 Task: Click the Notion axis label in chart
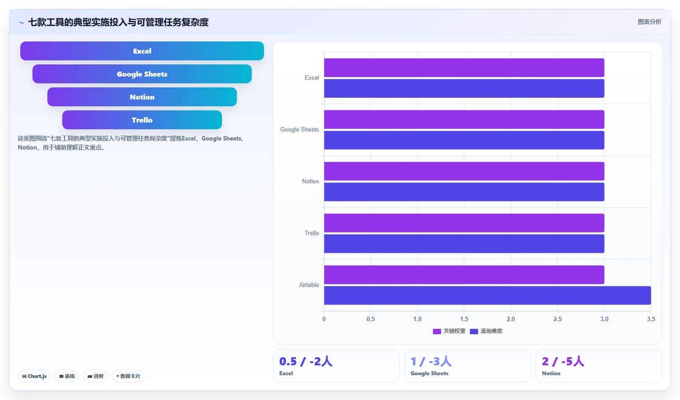[310, 182]
